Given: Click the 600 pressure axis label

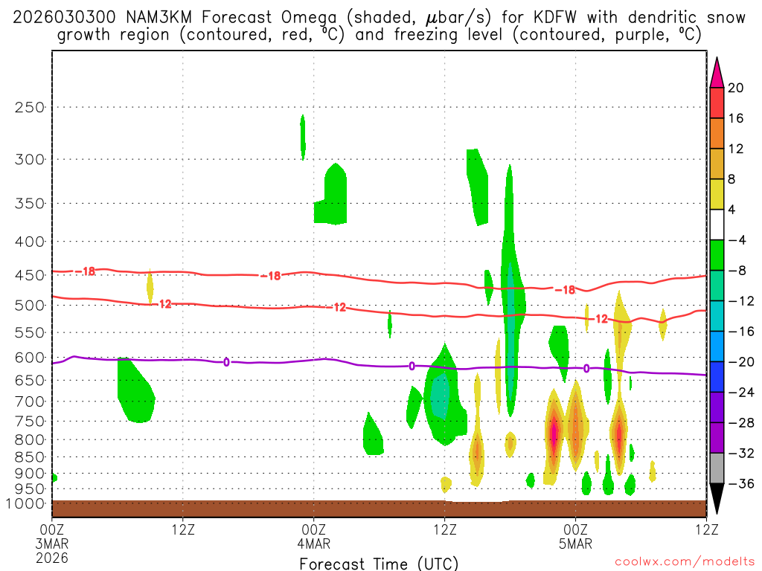Looking at the screenshot, I should click(30, 358).
